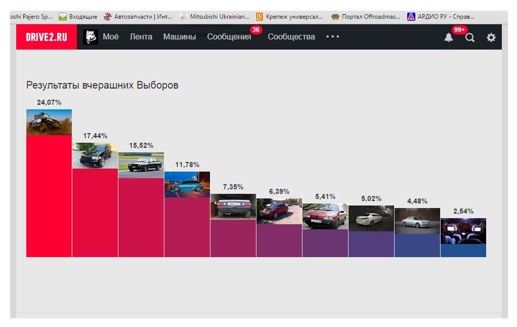Open the Mitsubishi Ukrainian bookmark
The image size is (517, 327).
pyautogui.click(x=219, y=17)
